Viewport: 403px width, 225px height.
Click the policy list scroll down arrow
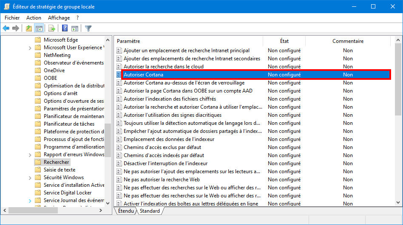point(398,202)
